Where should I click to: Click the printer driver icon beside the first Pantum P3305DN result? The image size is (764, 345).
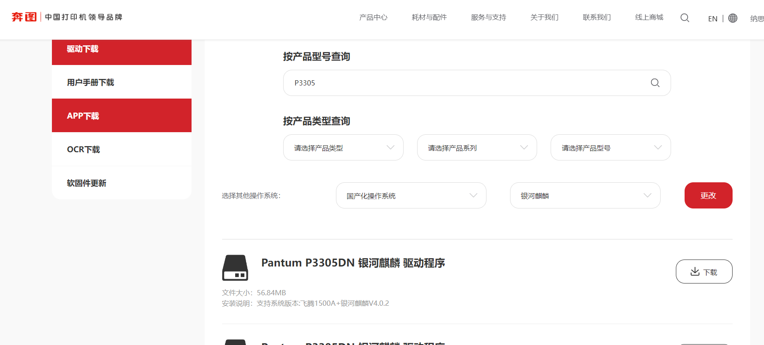tap(235, 268)
